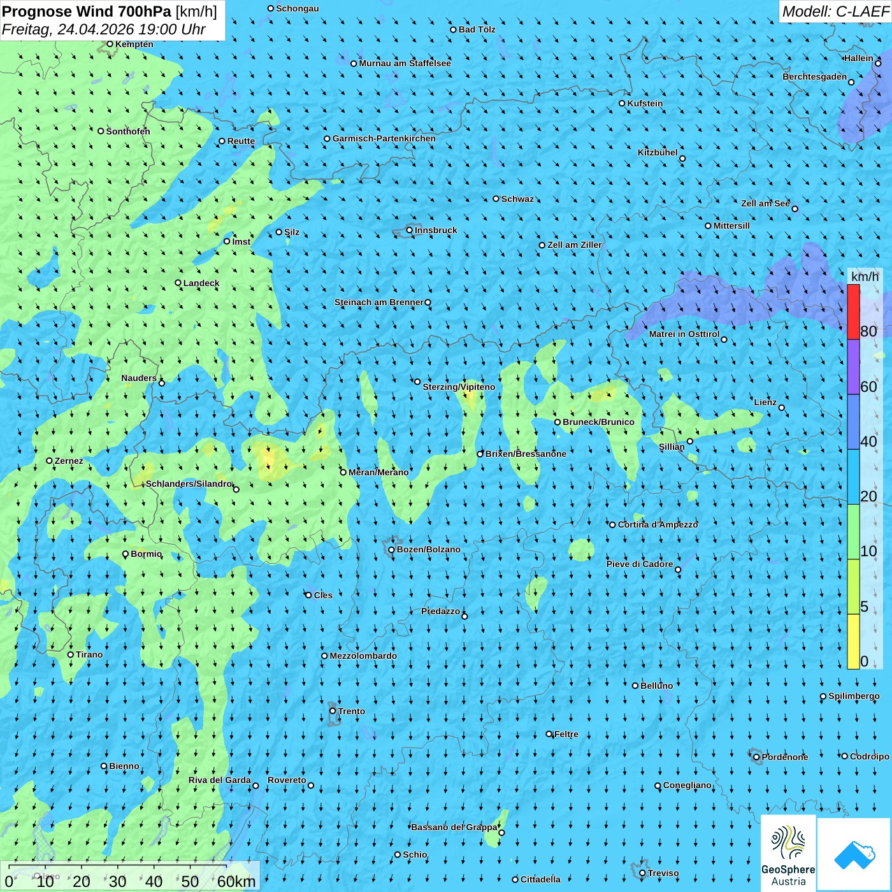Click the 'Garmisch-Partenkirchen' label
Image resolution: width=892 pixels, height=892 pixels.
(384, 138)
